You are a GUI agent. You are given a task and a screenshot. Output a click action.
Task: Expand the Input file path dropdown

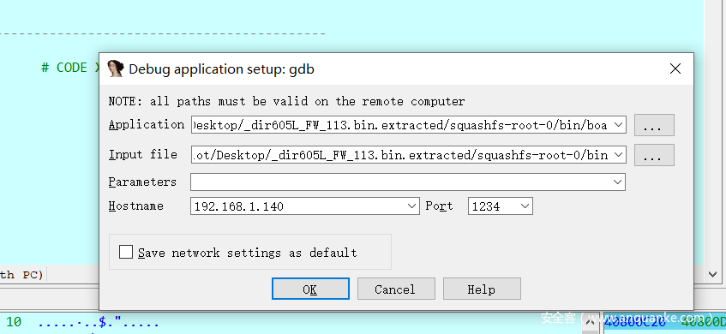click(618, 155)
